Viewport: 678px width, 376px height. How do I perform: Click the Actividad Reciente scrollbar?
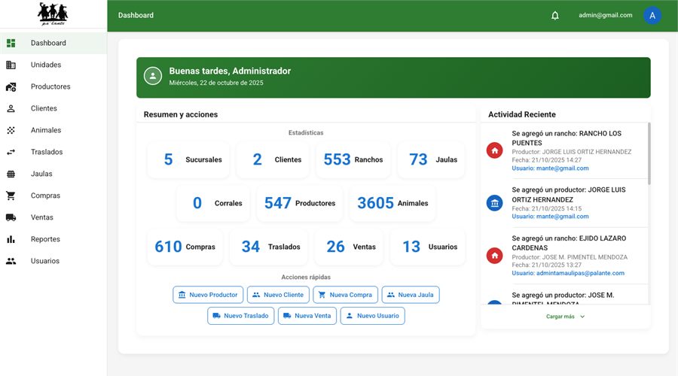649,153
